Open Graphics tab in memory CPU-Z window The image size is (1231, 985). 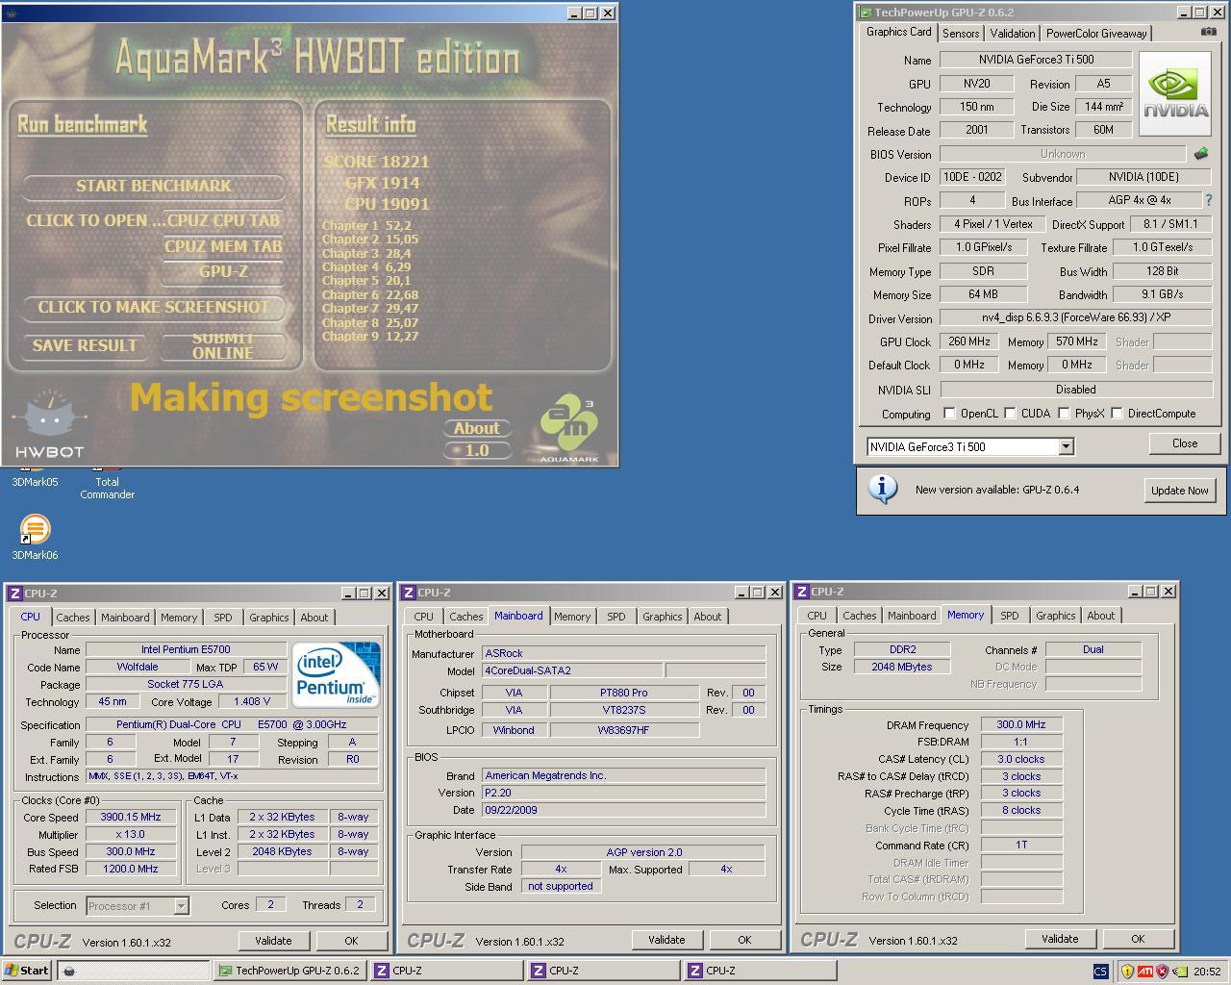pos(1055,616)
